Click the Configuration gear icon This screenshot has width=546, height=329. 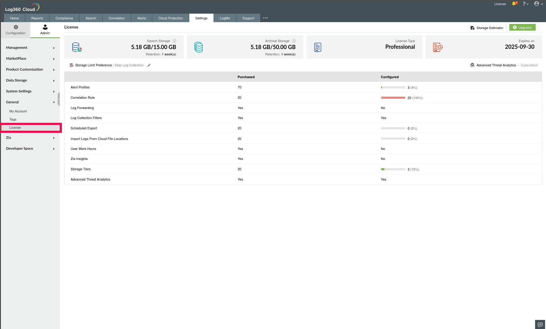pyautogui.click(x=16, y=27)
